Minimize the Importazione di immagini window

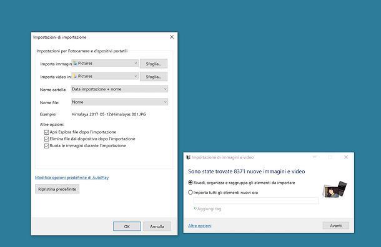pos(315,157)
